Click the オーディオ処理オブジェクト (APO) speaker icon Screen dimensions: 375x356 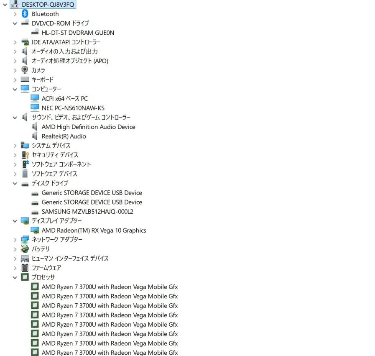point(25,61)
